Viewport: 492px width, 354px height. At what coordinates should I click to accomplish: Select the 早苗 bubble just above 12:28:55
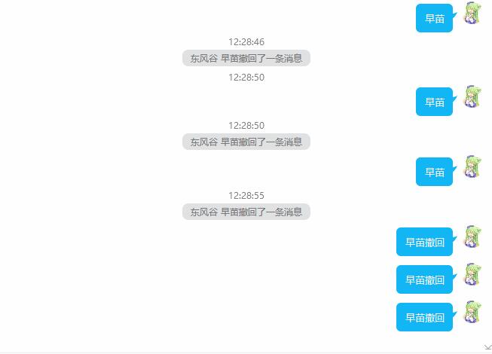point(434,172)
